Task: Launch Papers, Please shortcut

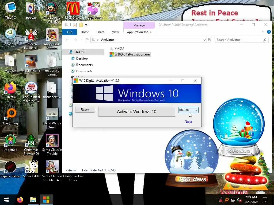Action: (x=10, y=169)
